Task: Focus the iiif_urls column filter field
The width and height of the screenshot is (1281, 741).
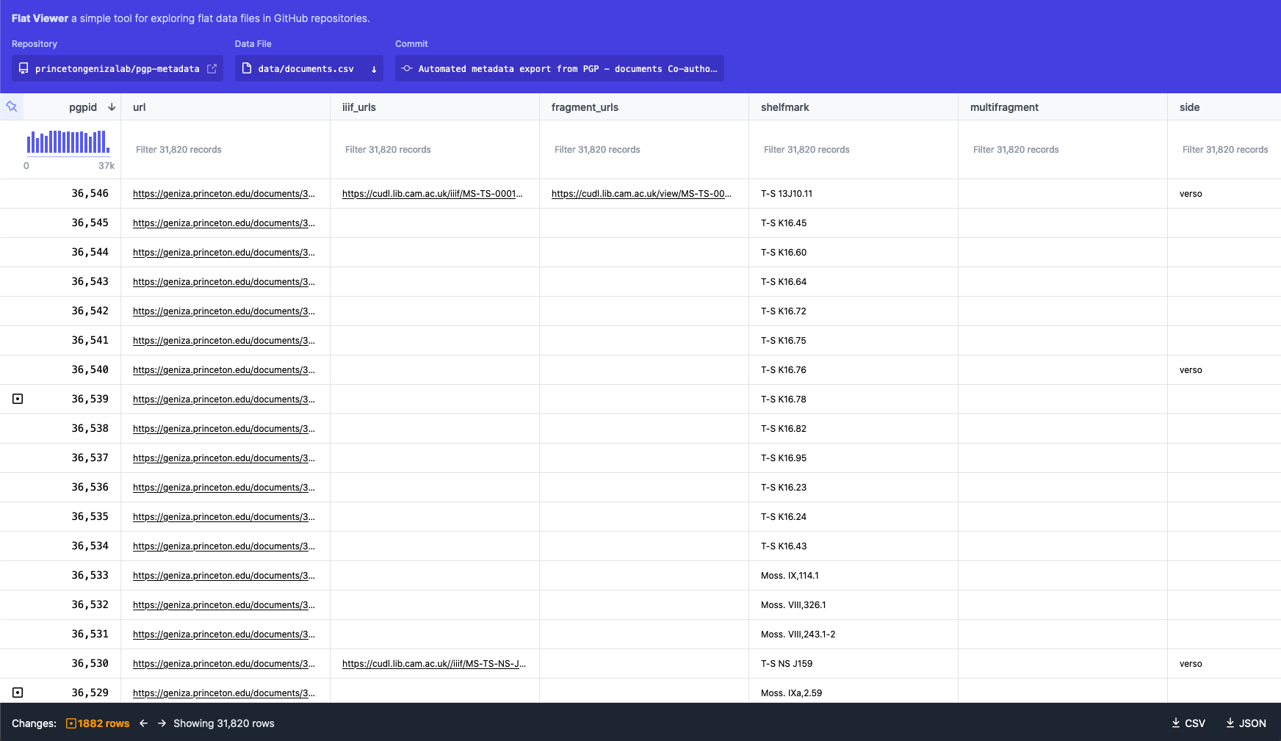Action: pos(435,149)
